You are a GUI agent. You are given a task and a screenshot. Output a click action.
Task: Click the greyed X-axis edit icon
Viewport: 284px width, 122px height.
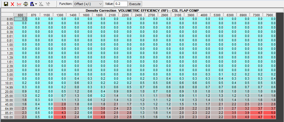(41, 4)
